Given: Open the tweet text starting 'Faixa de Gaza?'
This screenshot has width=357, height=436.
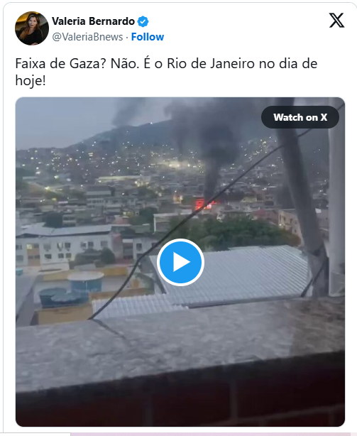Looking at the screenshot, I should pos(166,72).
